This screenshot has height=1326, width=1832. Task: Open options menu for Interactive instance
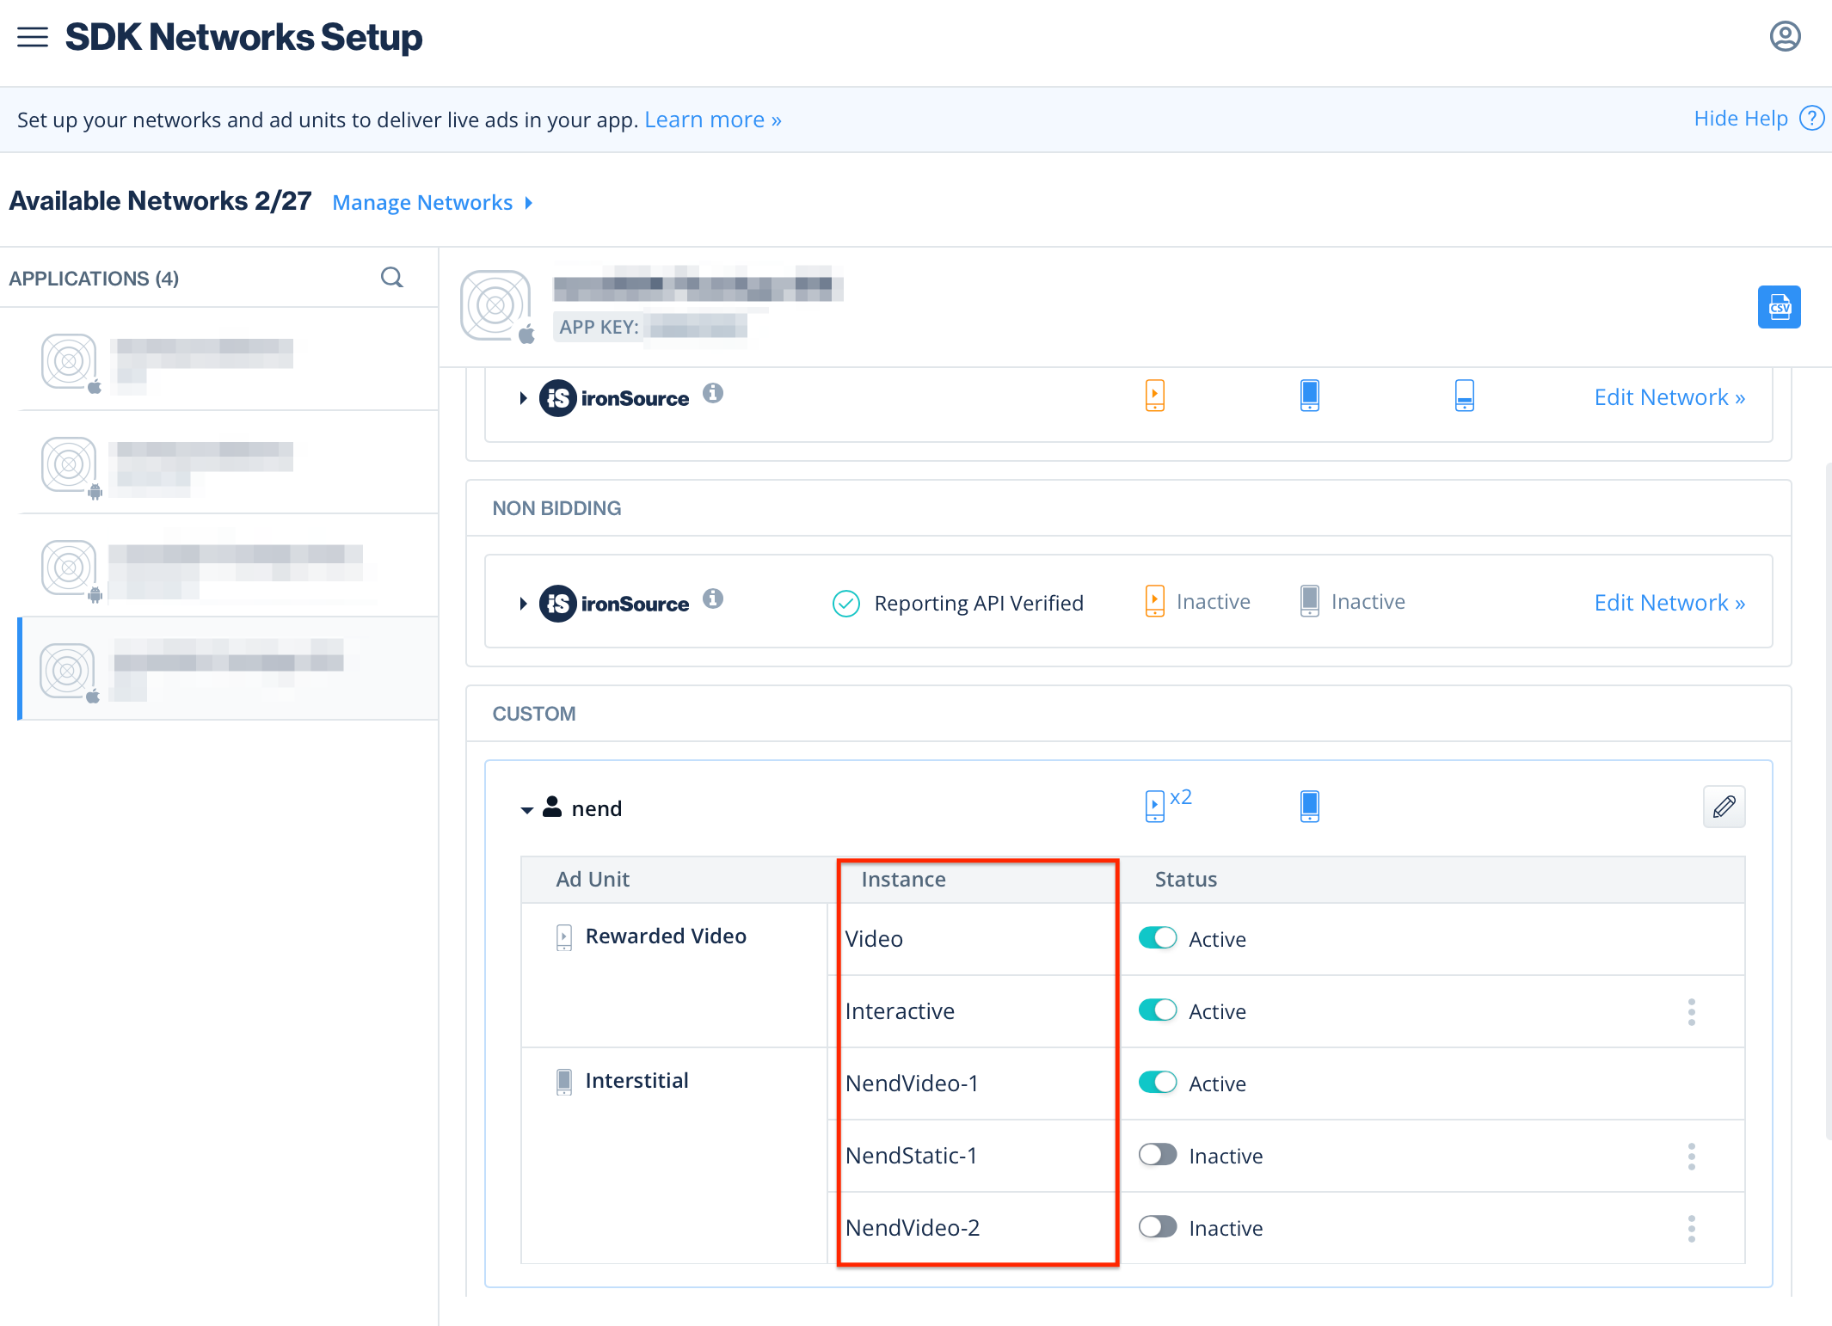[1691, 1011]
